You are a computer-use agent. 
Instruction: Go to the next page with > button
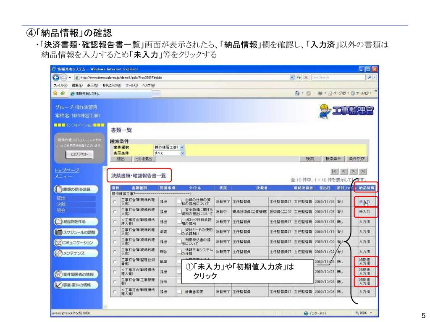point(354,171)
